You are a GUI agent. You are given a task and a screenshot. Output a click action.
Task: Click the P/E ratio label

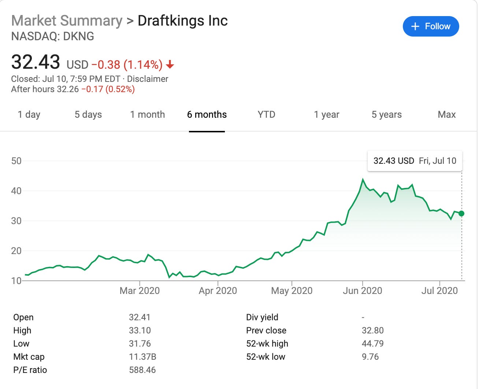[x=30, y=370]
